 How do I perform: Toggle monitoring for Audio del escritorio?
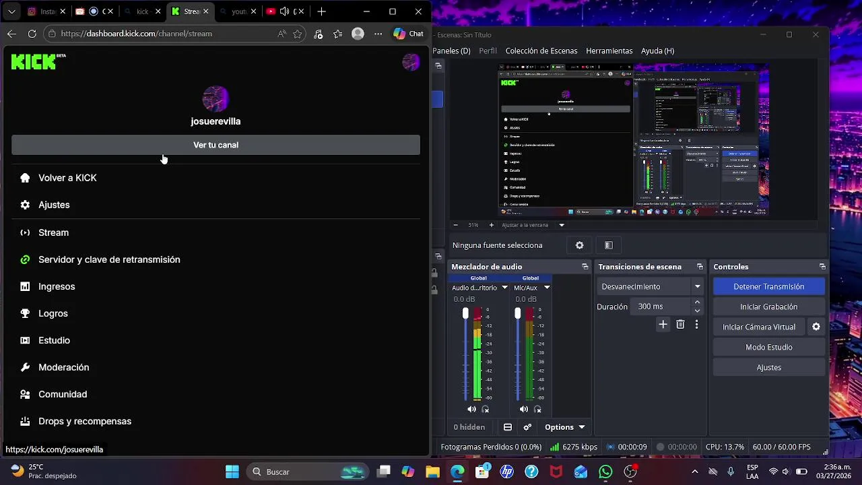(486, 409)
